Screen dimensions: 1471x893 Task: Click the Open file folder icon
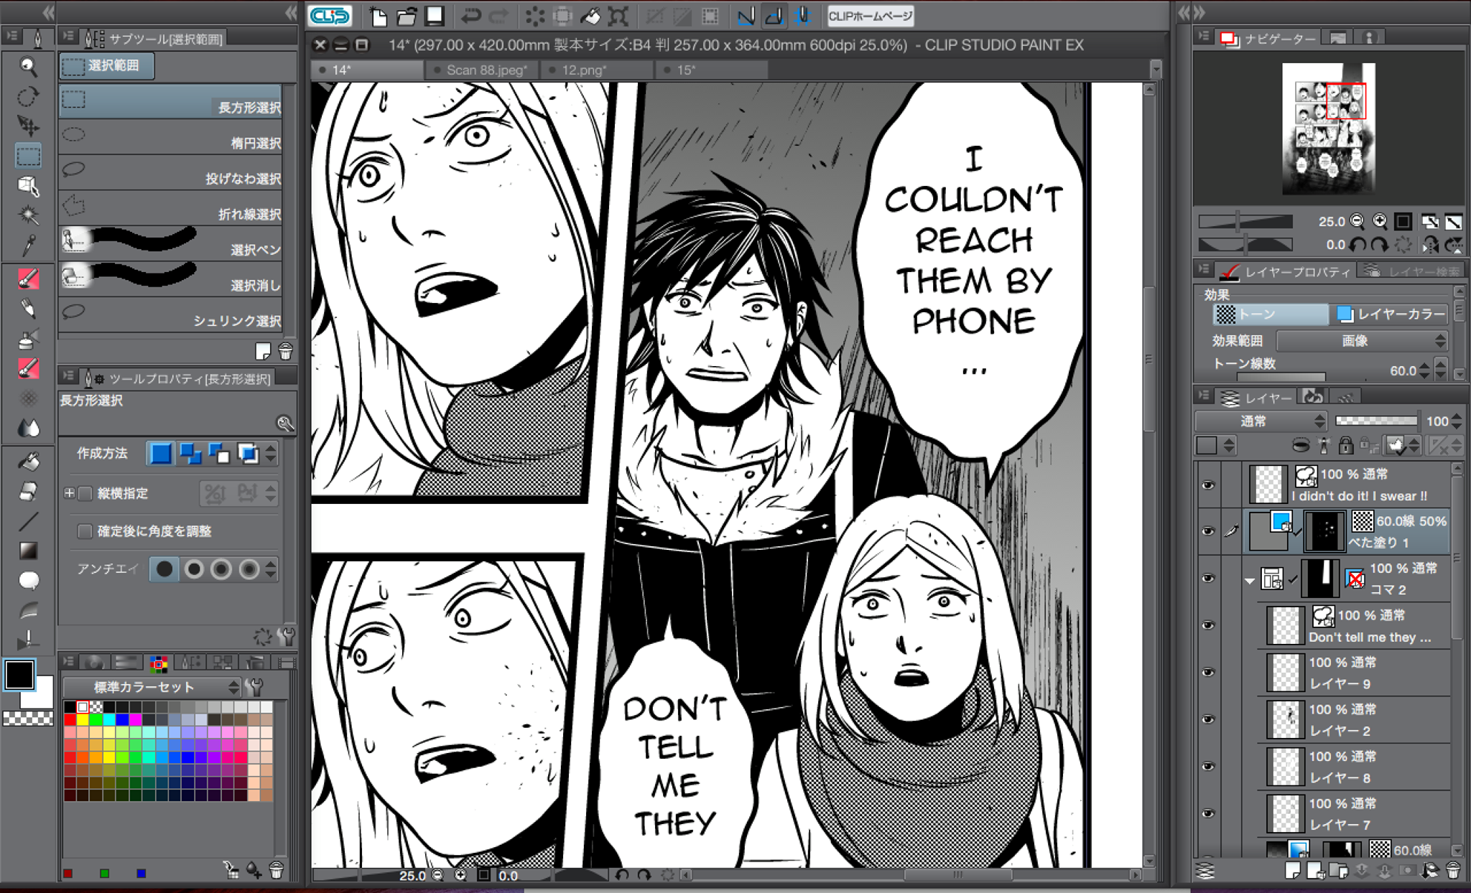pos(407,16)
